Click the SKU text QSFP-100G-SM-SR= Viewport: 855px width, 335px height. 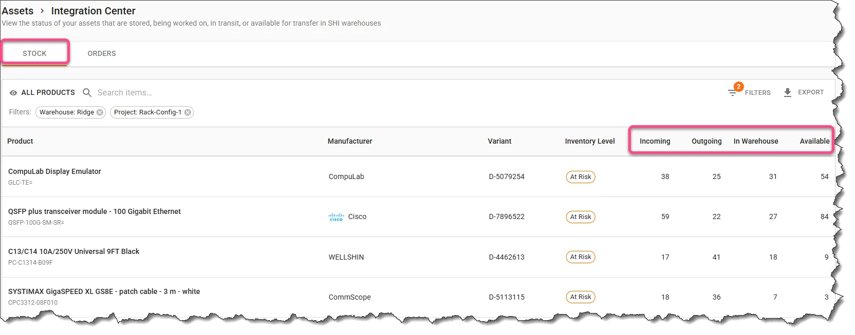(37, 223)
